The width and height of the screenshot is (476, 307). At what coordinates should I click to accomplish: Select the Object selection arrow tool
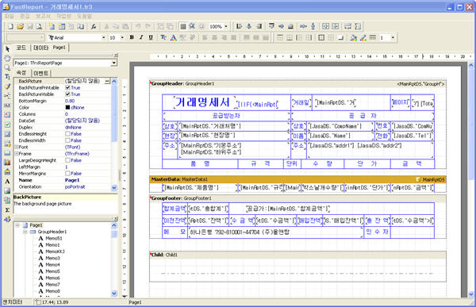(x=7, y=48)
